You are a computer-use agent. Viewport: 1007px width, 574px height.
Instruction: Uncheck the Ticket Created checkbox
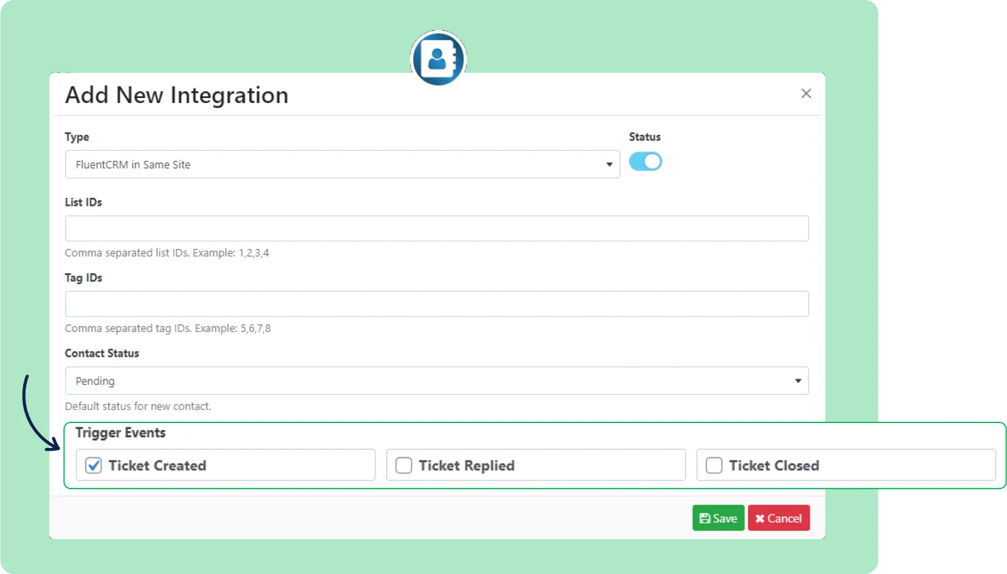[94, 465]
